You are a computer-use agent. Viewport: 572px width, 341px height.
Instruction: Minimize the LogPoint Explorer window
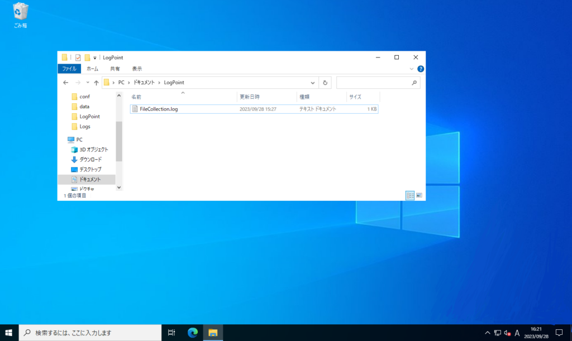coord(378,57)
